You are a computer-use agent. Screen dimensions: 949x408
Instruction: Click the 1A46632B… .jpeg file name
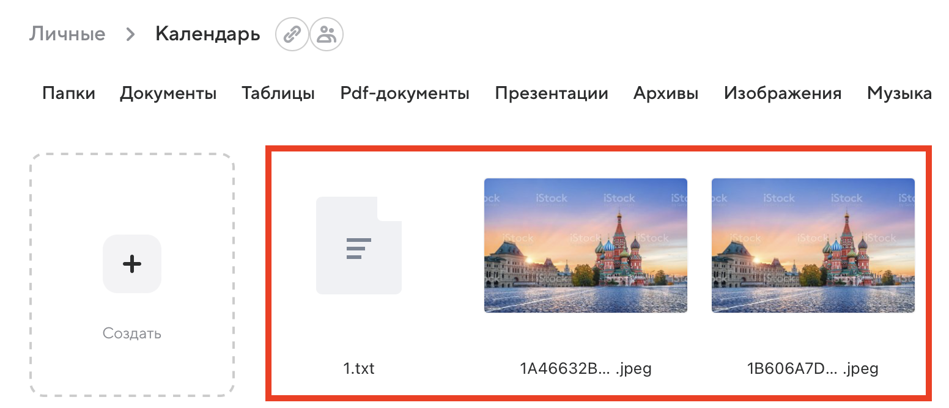click(586, 369)
